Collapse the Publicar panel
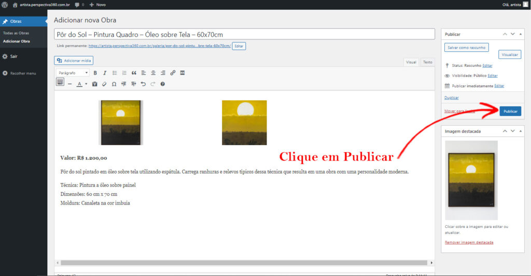 click(x=521, y=34)
